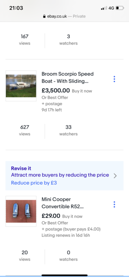The width and height of the screenshot is (129, 279).
Task: Select the 627 views statistic
Action: [x=24, y=130]
